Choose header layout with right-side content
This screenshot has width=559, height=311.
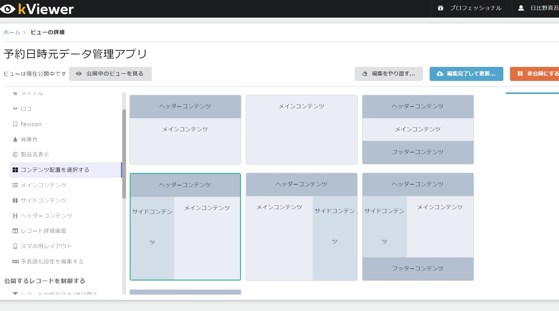coord(302,227)
